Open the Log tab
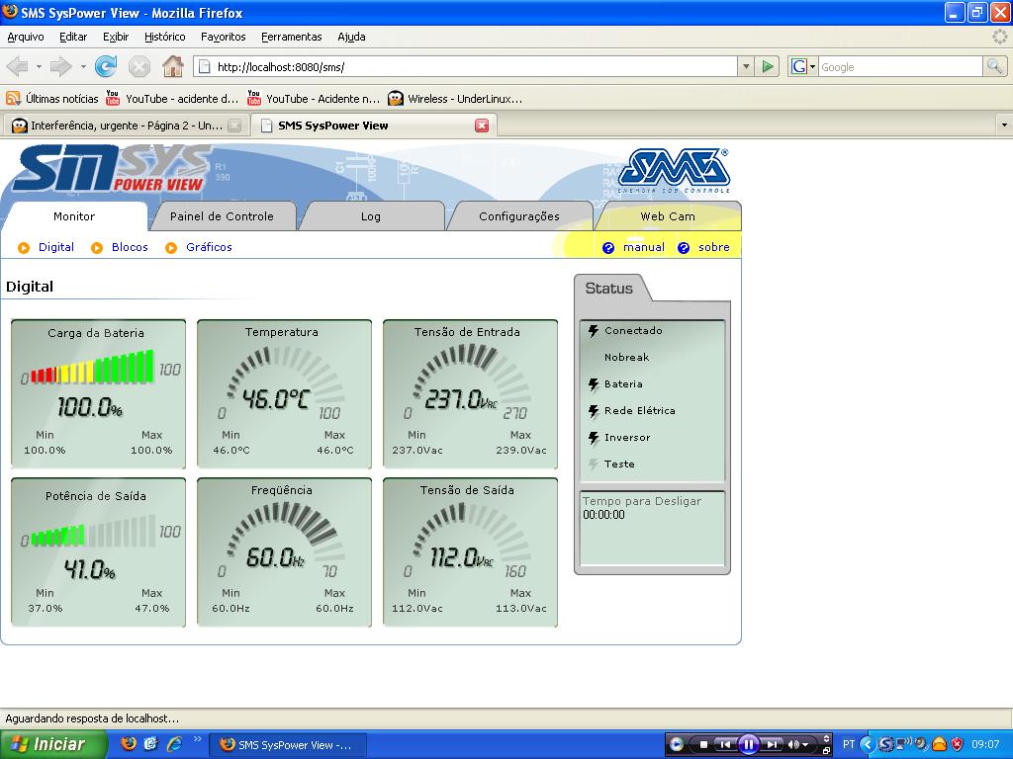This screenshot has width=1013, height=759. point(371,216)
